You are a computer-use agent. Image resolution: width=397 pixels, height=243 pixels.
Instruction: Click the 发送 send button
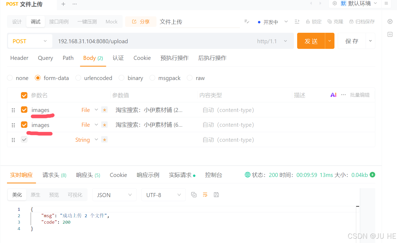(311, 41)
